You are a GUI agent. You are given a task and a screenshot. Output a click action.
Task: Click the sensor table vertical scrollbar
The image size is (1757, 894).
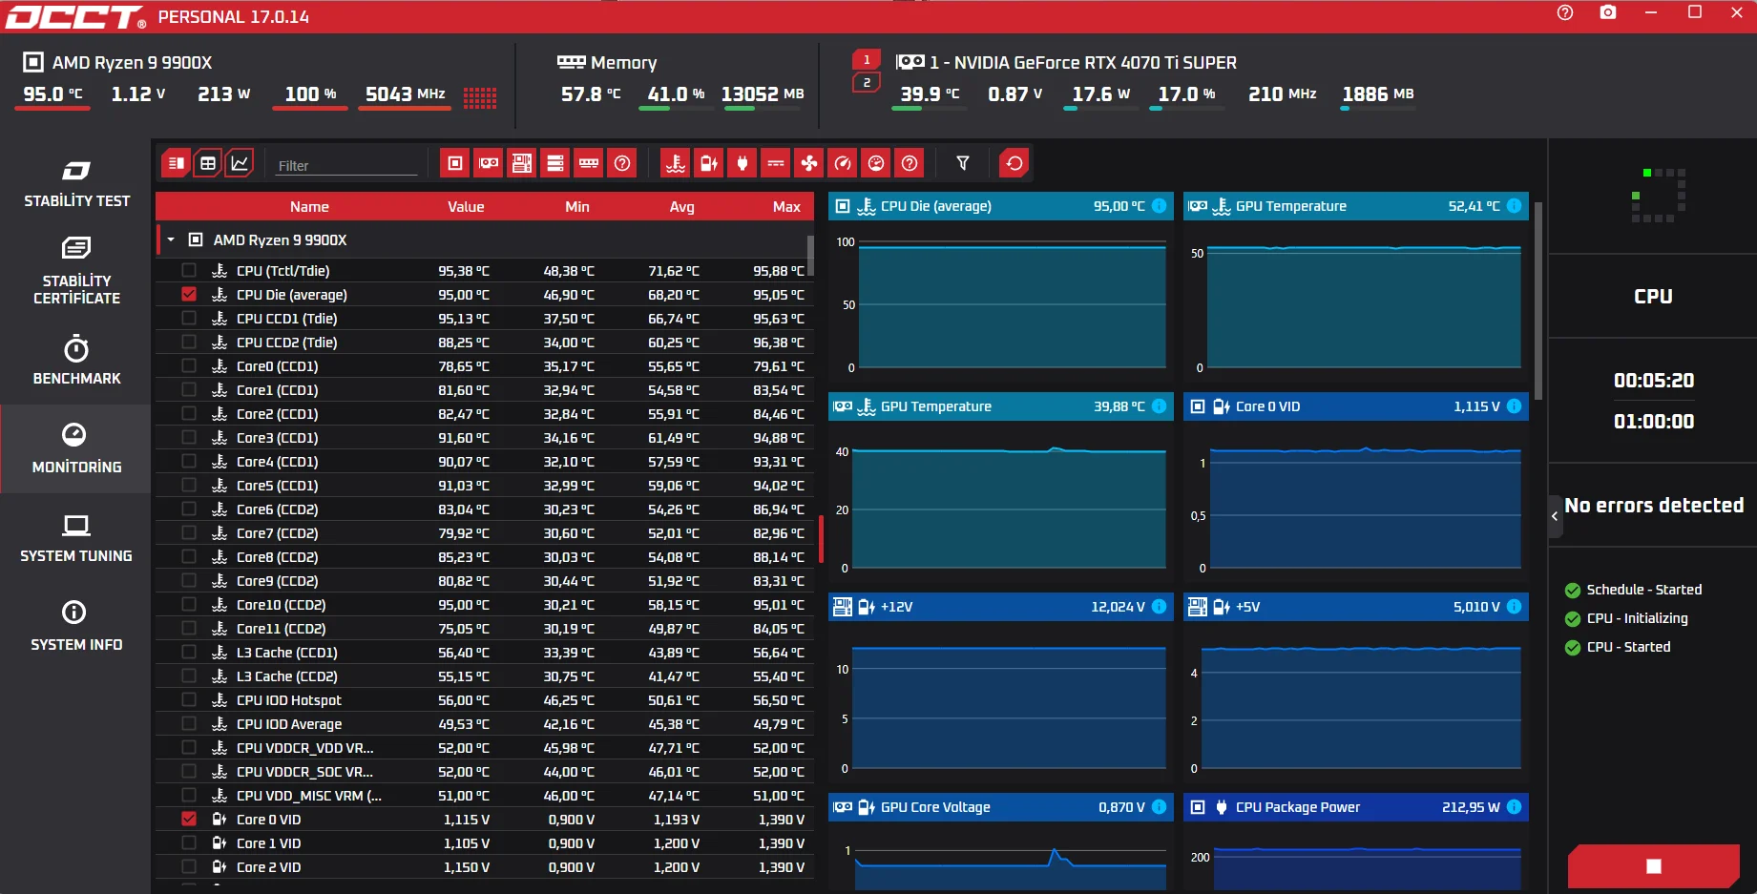click(x=810, y=256)
